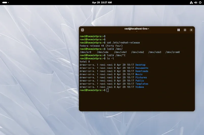The height and width of the screenshot is (135, 204).
Task: Click the /dev/zram0 completion entry
Action: pyautogui.click(x=173, y=52)
